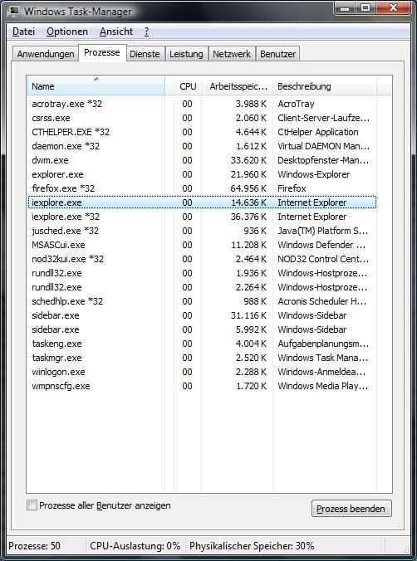The height and width of the screenshot is (561, 417).
Task: Open the Datei menu
Action: click(x=23, y=32)
